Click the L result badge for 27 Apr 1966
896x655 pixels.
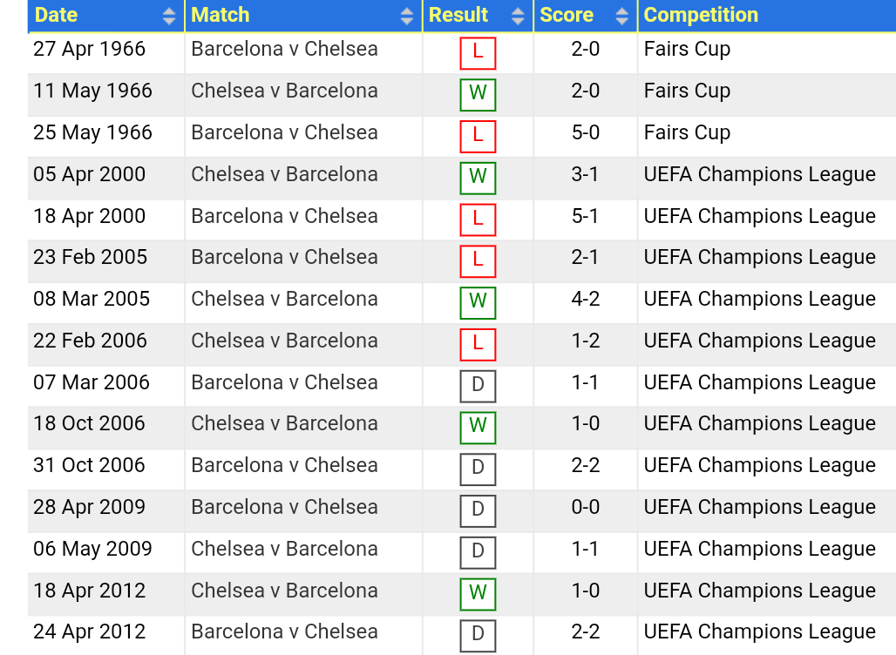pyautogui.click(x=478, y=53)
